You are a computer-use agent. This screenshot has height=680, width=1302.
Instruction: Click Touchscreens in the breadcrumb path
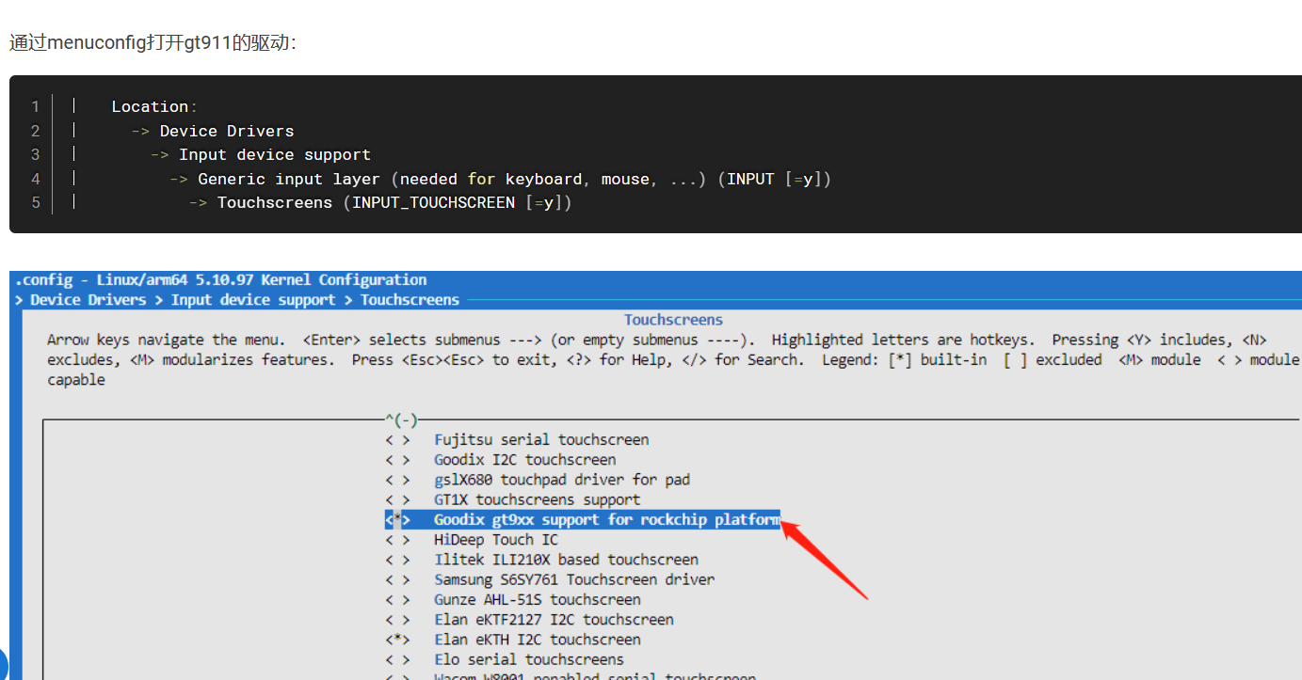[x=410, y=300]
